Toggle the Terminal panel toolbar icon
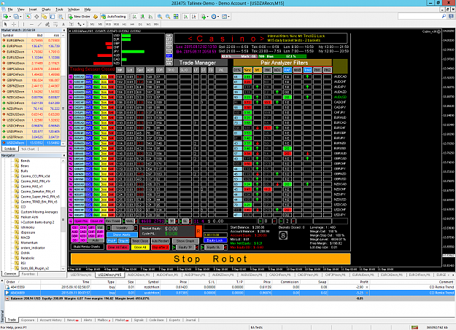The width and height of the screenshot is (456, 330). click(53, 17)
